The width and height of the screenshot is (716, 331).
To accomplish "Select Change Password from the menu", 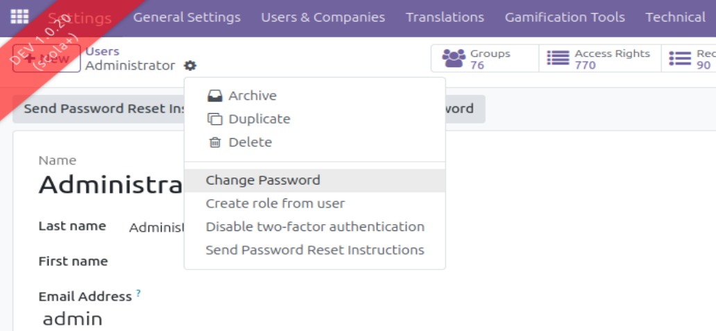I will [263, 180].
